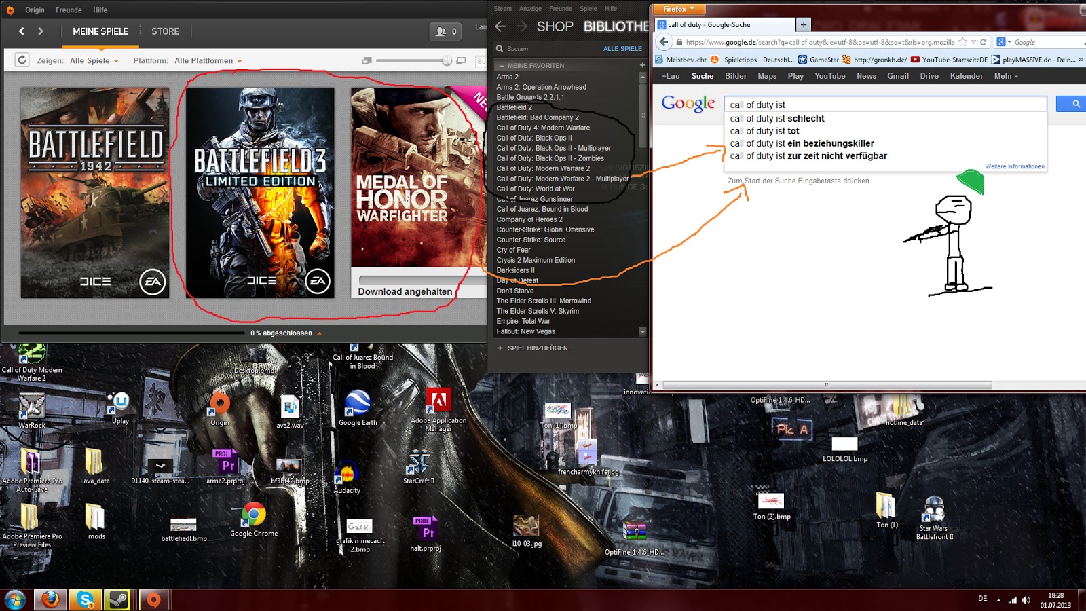Click Skype taskbar icon
This screenshot has height=611, width=1086.
click(x=86, y=600)
